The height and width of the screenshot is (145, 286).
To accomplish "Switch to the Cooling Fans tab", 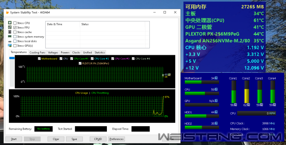I will click(37, 52).
